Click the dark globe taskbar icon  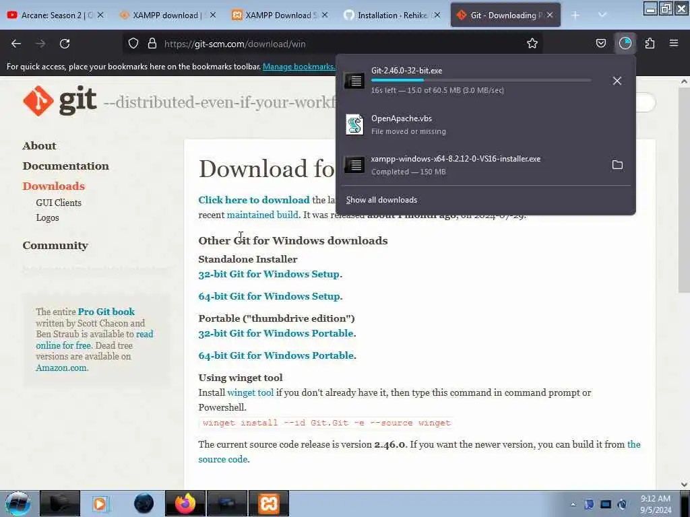coord(144,504)
